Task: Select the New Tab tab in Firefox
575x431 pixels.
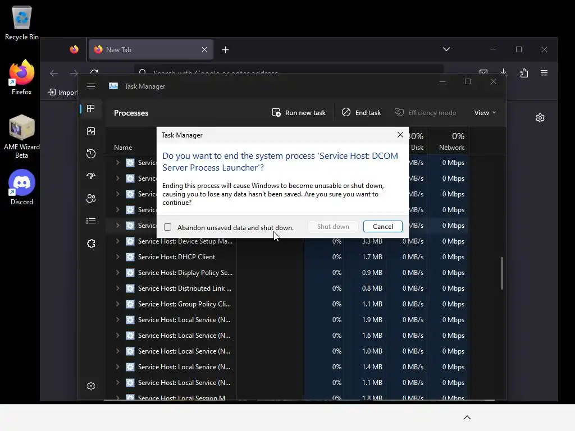Action: [151, 49]
